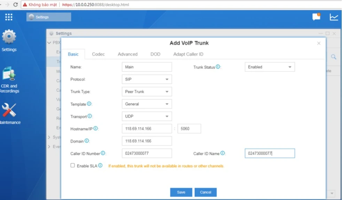Click the Cancel button
This screenshot has width=342, height=200.
pos(205,192)
